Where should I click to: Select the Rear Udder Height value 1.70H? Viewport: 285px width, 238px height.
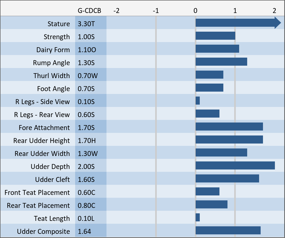pos(87,141)
